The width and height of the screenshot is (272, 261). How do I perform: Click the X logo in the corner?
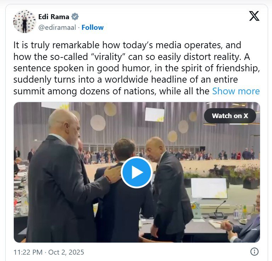coord(254,16)
